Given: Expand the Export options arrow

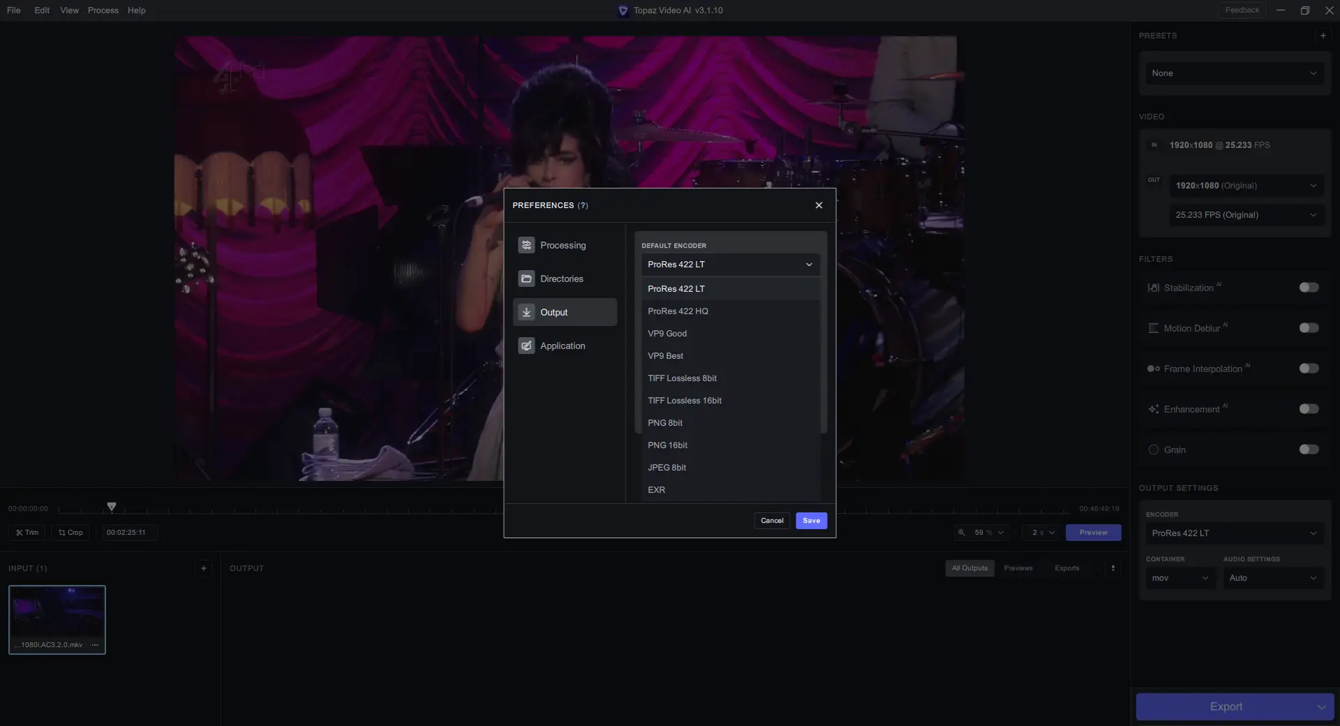Looking at the screenshot, I should click(x=1322, y=707).
